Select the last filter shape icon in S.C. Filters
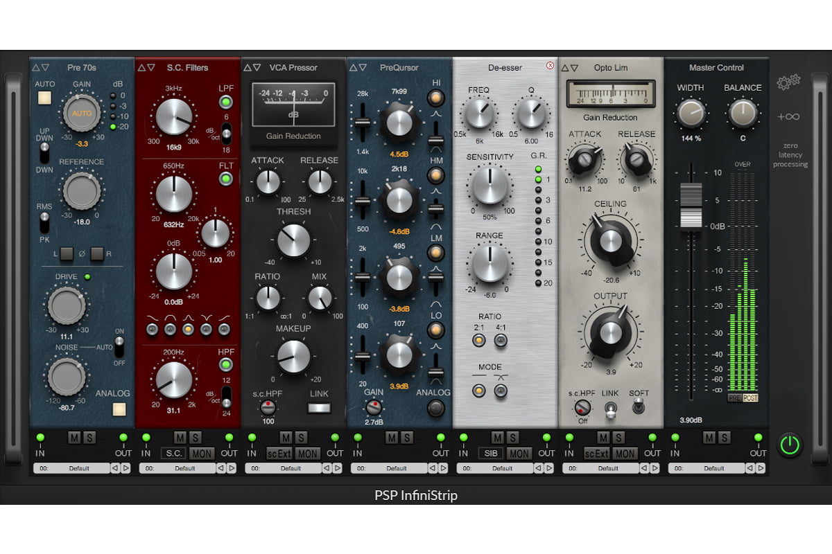 (223, 330)
